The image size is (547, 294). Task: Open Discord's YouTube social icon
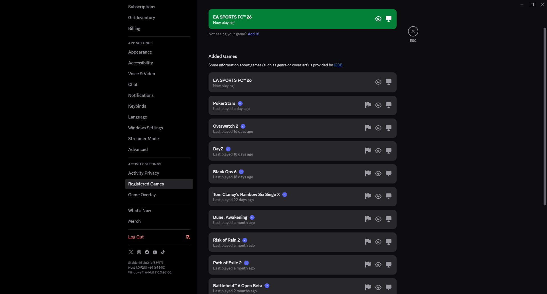(x=155, y=252)
